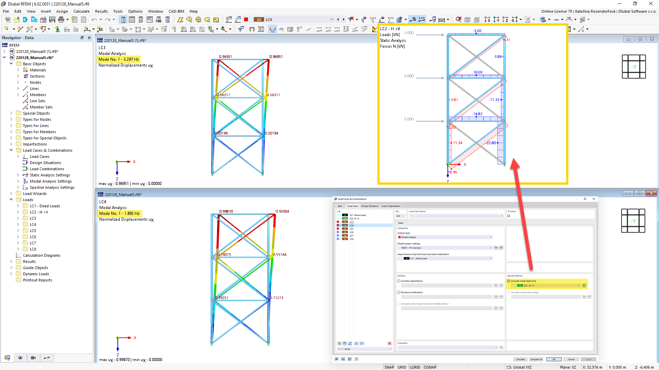Screen dimensions: 659x370
Task: Select the next load case arrow in toolbar
Action: pyautogui.click(x=343, y=20)
